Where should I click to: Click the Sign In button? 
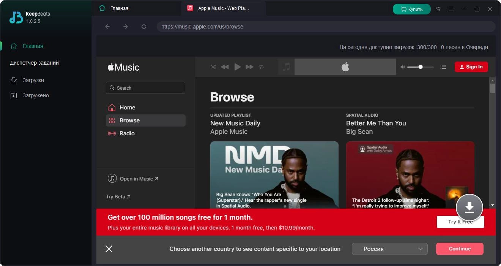tap(471, 67)
